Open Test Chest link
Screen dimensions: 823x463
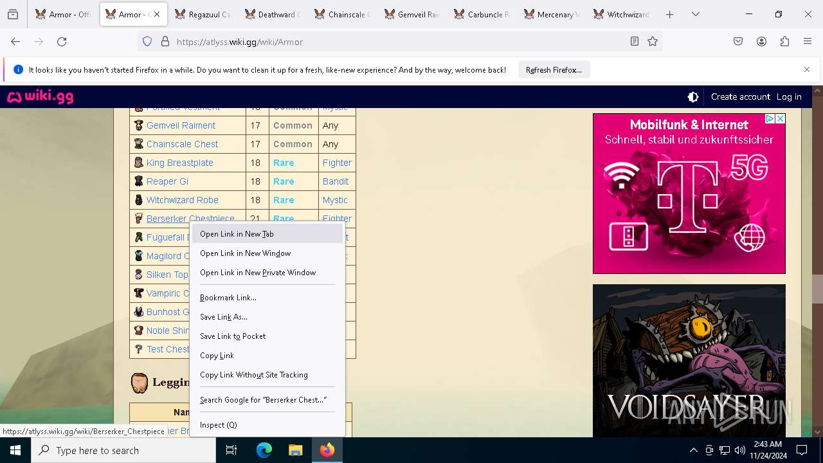tap(168, 349)
